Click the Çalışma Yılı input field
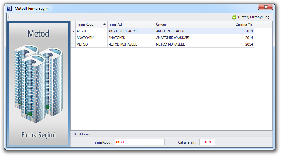This screenshot has width=281, height=156. [207, 142]
